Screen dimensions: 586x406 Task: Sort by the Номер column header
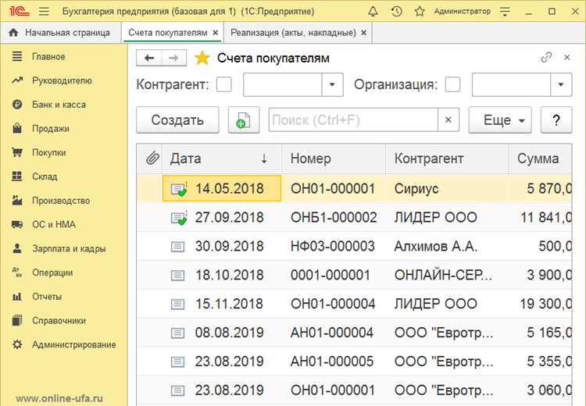click(x=334, y=158)
